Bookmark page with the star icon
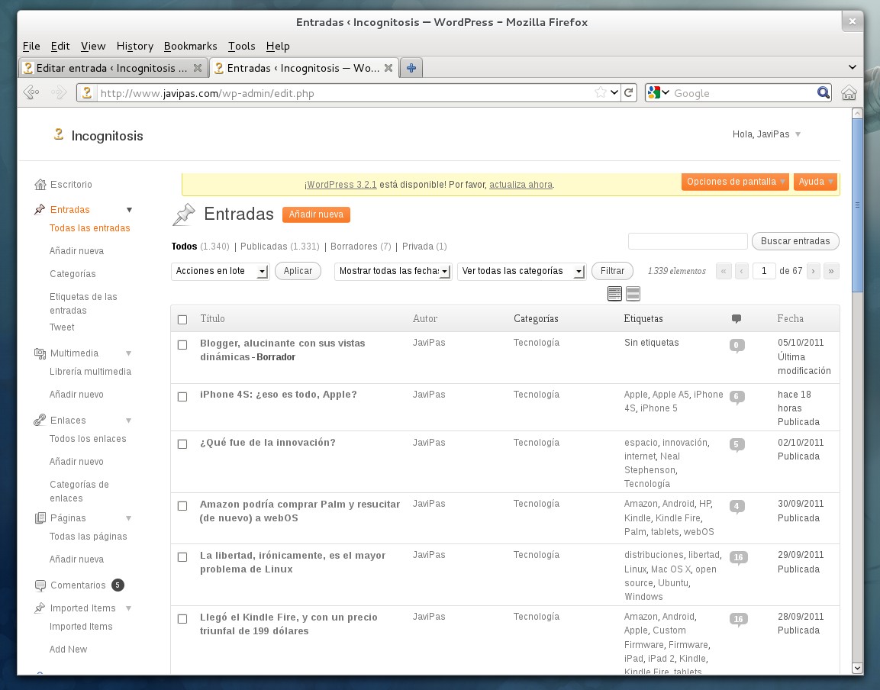 click(600, 92)
